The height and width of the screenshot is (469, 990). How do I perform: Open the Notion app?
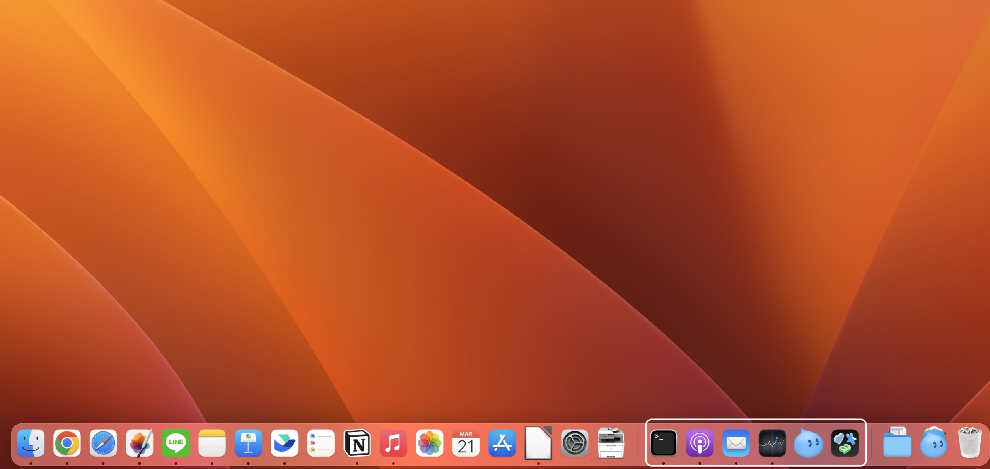click(x=357, y=443)
